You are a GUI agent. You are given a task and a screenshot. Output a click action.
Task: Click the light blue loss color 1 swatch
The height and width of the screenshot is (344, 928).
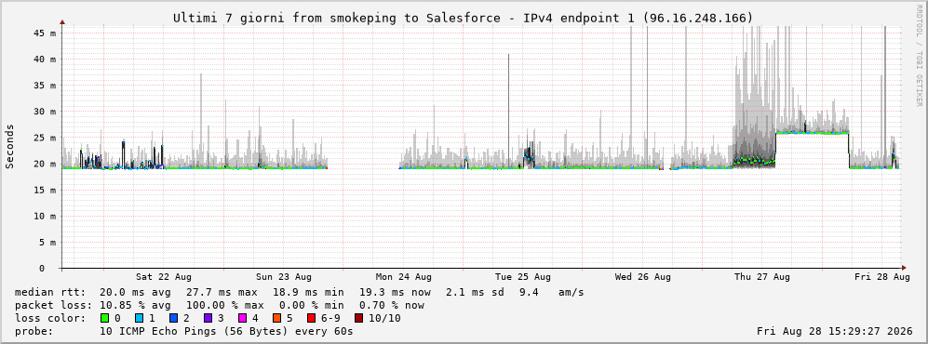point(139,318)
